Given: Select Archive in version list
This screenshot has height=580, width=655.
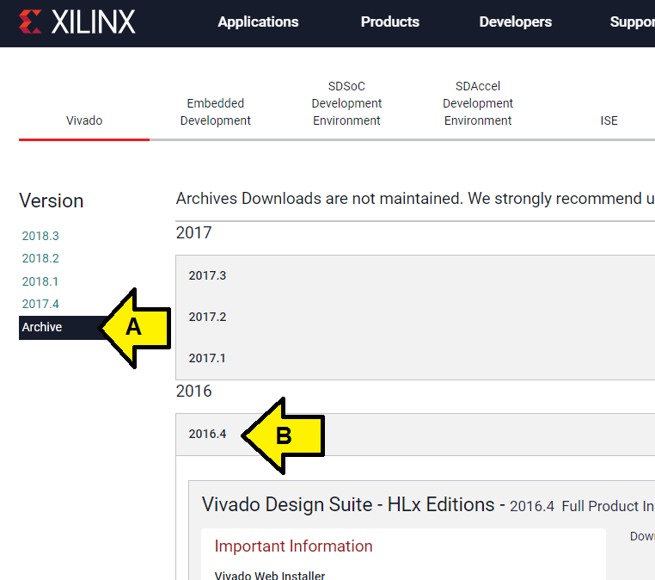Looking at the screenshot, I should tap(61, 327).
